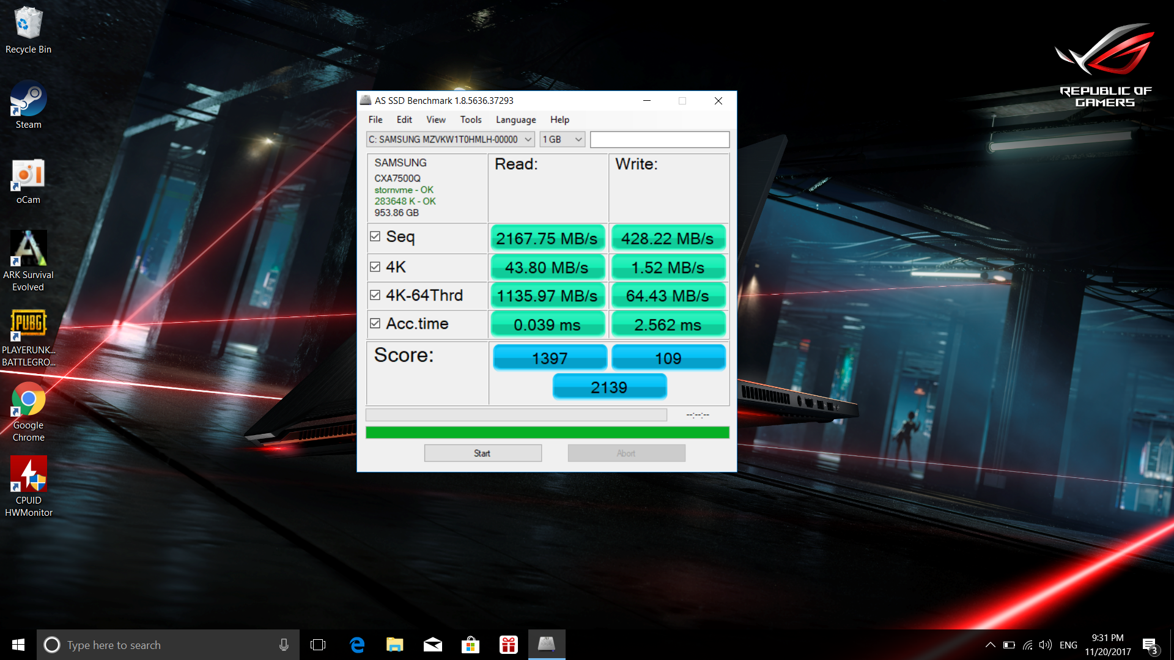Viewport: 1174px width, 660px height.
Task: Click the 4K write result 1.52 MB/s
Action: pyautogui.click(x=668, y=268)
